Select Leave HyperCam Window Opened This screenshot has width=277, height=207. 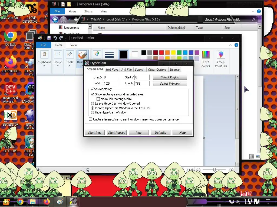tap(93, 103)
